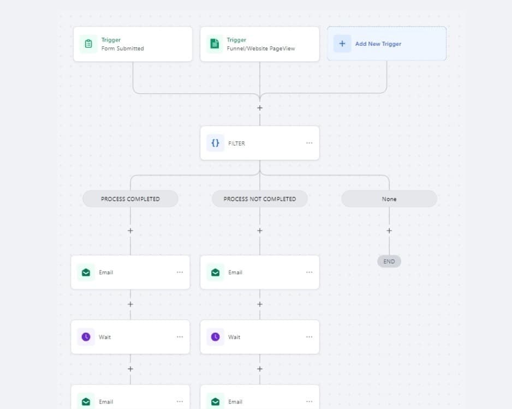Screen dimensions: 512x409
Task: Add step below Wait in PROCESS COMPLETED branch
Action: pos(130,369)
